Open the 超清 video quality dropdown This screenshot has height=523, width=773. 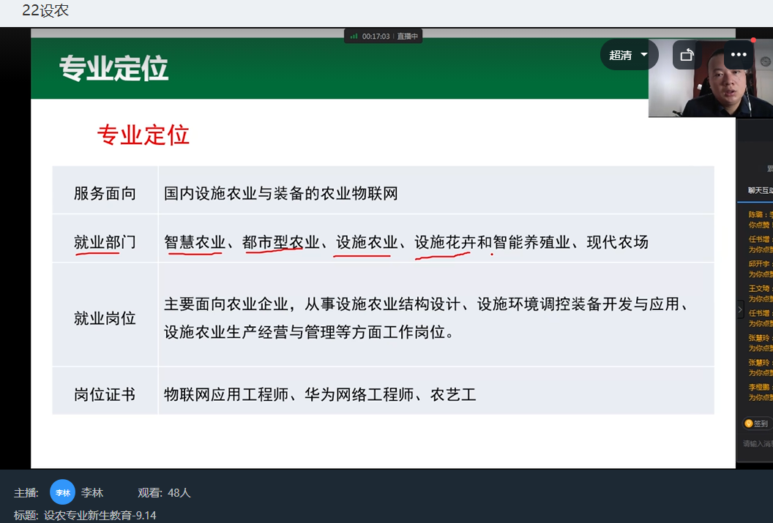tap(629, 55)
